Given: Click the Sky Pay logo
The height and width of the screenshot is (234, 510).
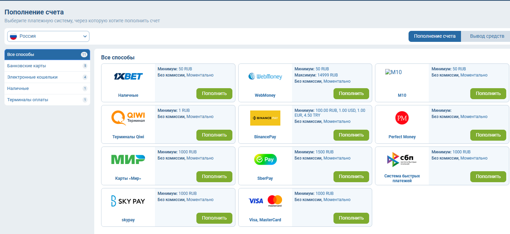Looking at the screenshot, I should 128,201.
